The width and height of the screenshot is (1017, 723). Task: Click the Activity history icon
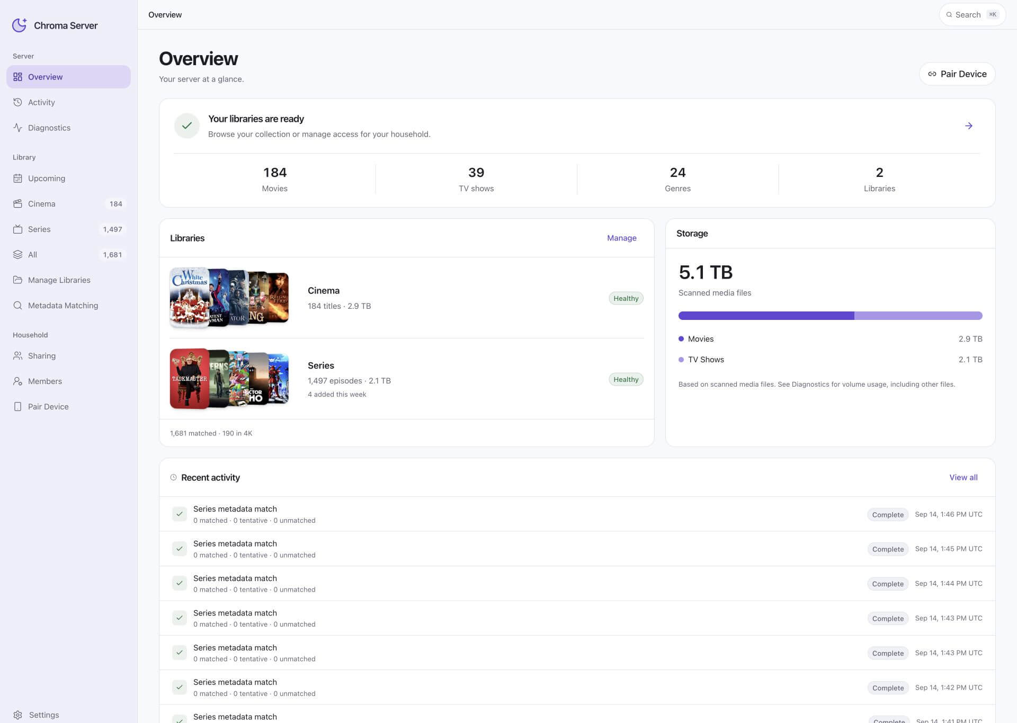pos(17,102)
